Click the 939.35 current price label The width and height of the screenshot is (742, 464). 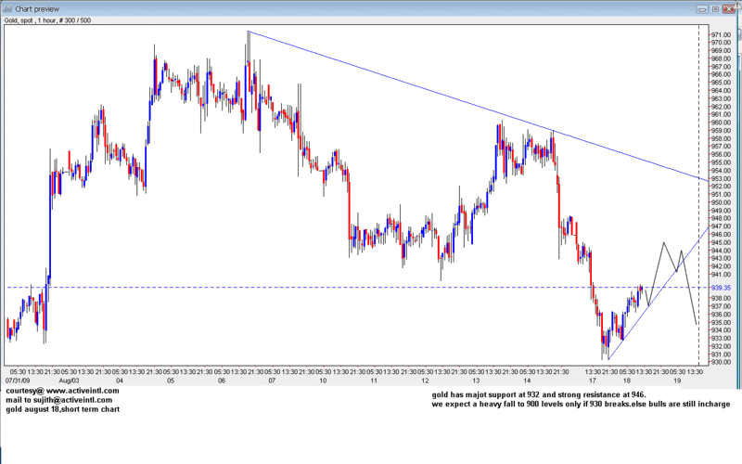pos(721,288)
